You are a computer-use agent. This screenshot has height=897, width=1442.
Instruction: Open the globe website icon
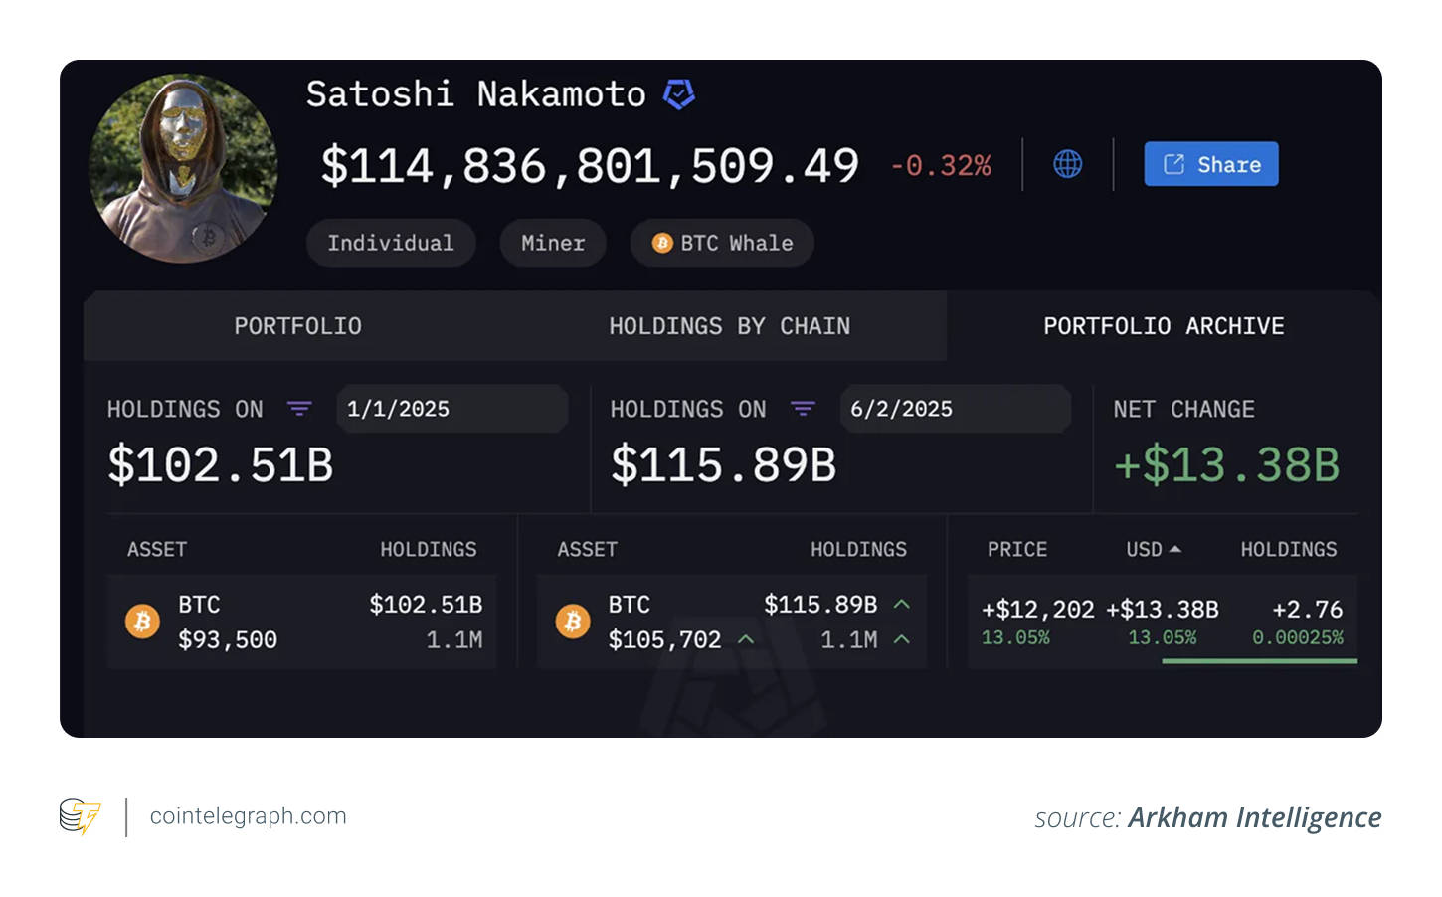1067,164
